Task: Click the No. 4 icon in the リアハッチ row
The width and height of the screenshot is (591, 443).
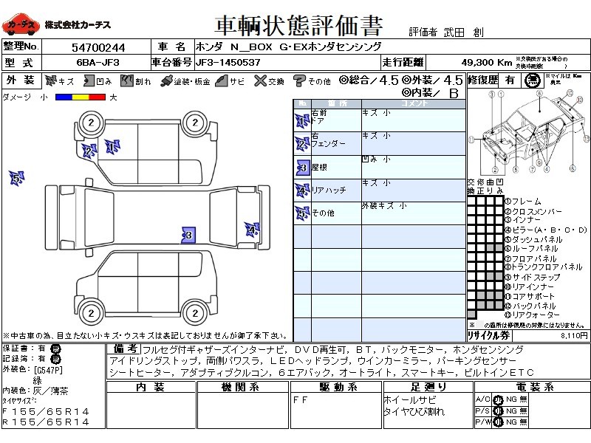Action: click(302, 190)
